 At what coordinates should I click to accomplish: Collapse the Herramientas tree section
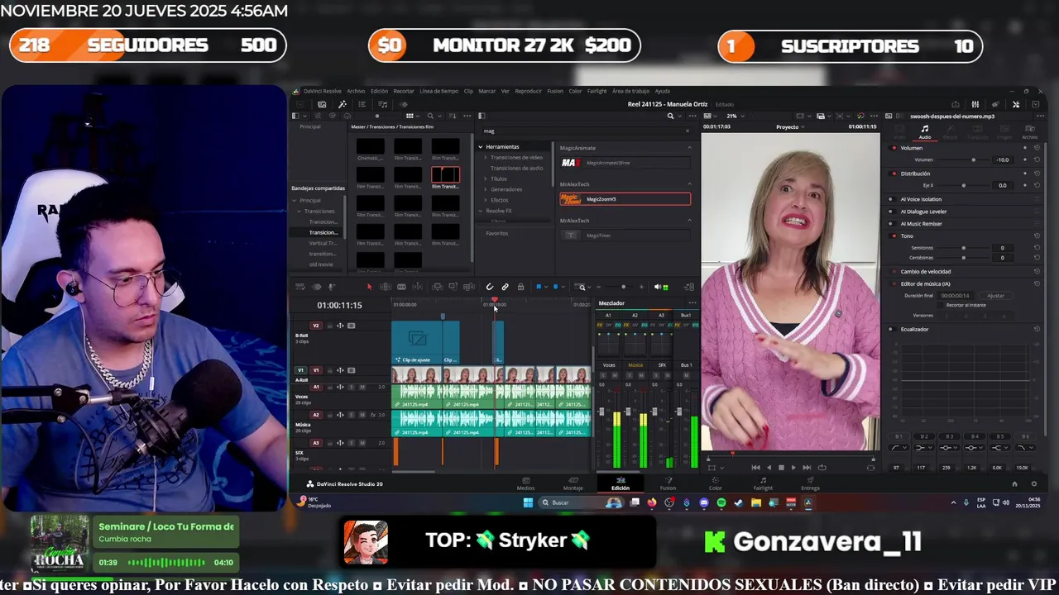click(x=480, y=147)
